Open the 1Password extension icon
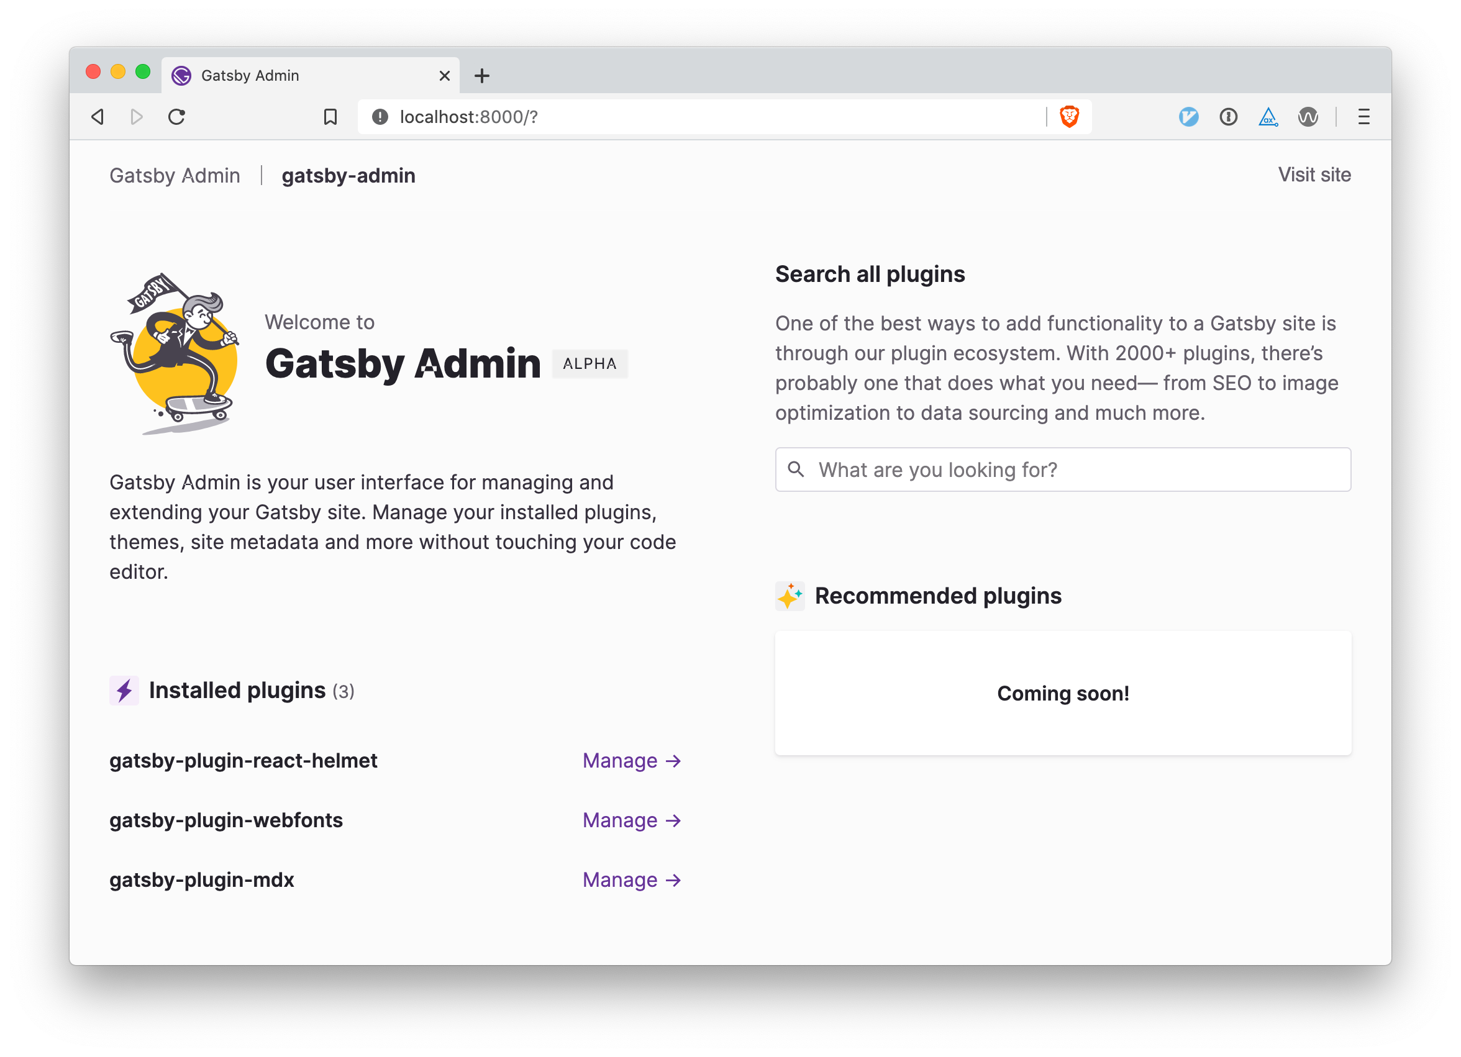 tap(1229, 117)
